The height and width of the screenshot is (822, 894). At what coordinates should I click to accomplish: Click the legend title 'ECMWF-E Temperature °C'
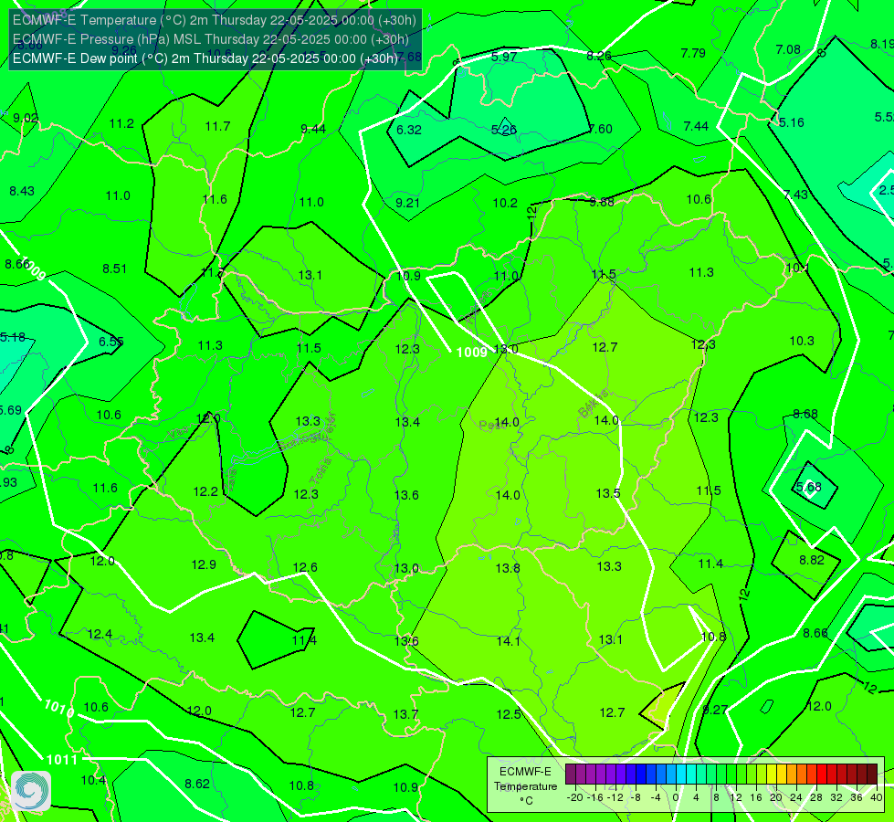coord(525,786)
